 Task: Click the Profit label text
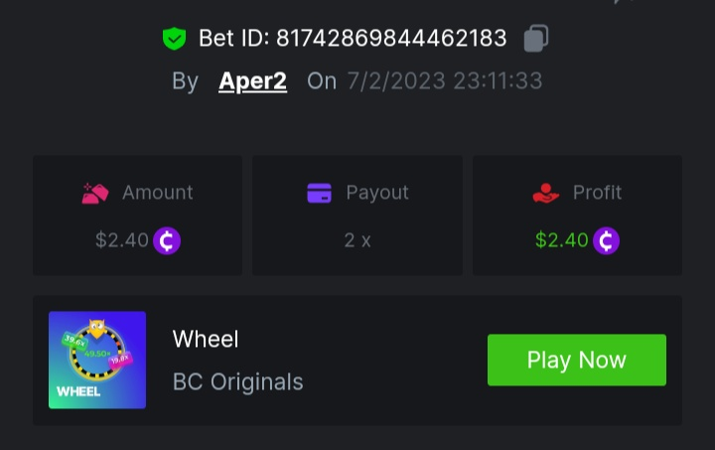pos(598,193)
